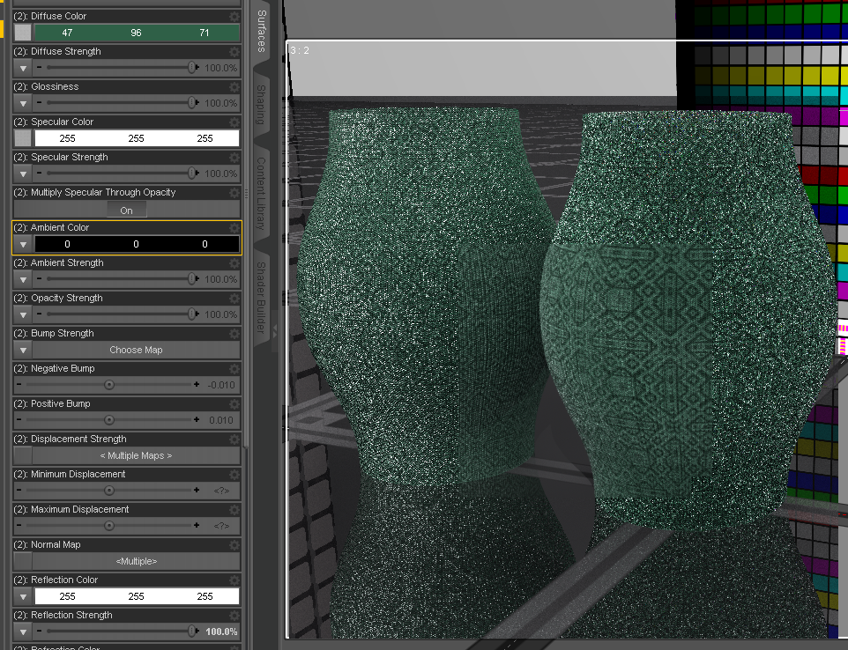Screen dimensions: 848x650
Task: Click Multiple Maps button for Displacement Strength
Action: click(x=137, y=455)
